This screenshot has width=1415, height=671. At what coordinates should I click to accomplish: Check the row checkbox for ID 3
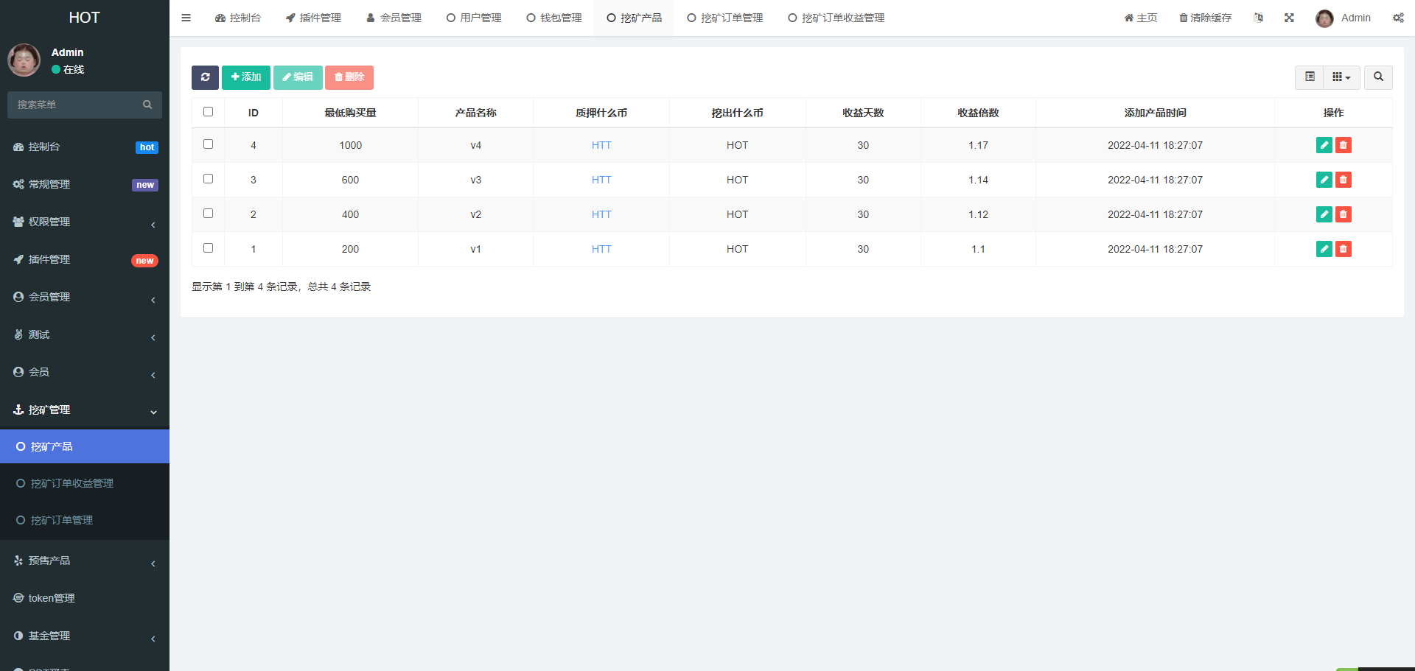pyautogui.click(x=208, y=178)
